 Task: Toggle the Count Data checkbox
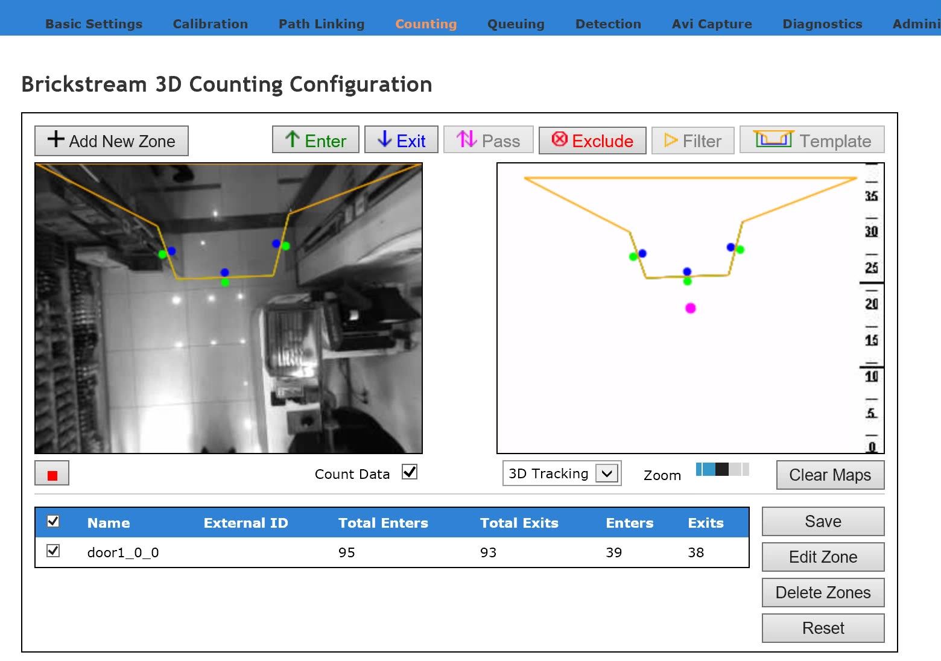(x=409, y=472)
